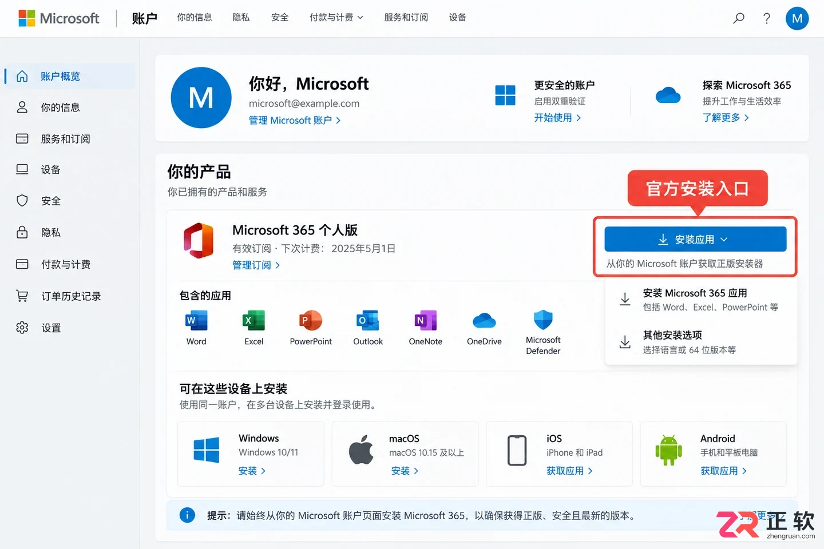Image resolution: width=824 pixels, height=549 pixels.
Task: Open 服务和订阅 in top navigation
Action: pos(406,18)
